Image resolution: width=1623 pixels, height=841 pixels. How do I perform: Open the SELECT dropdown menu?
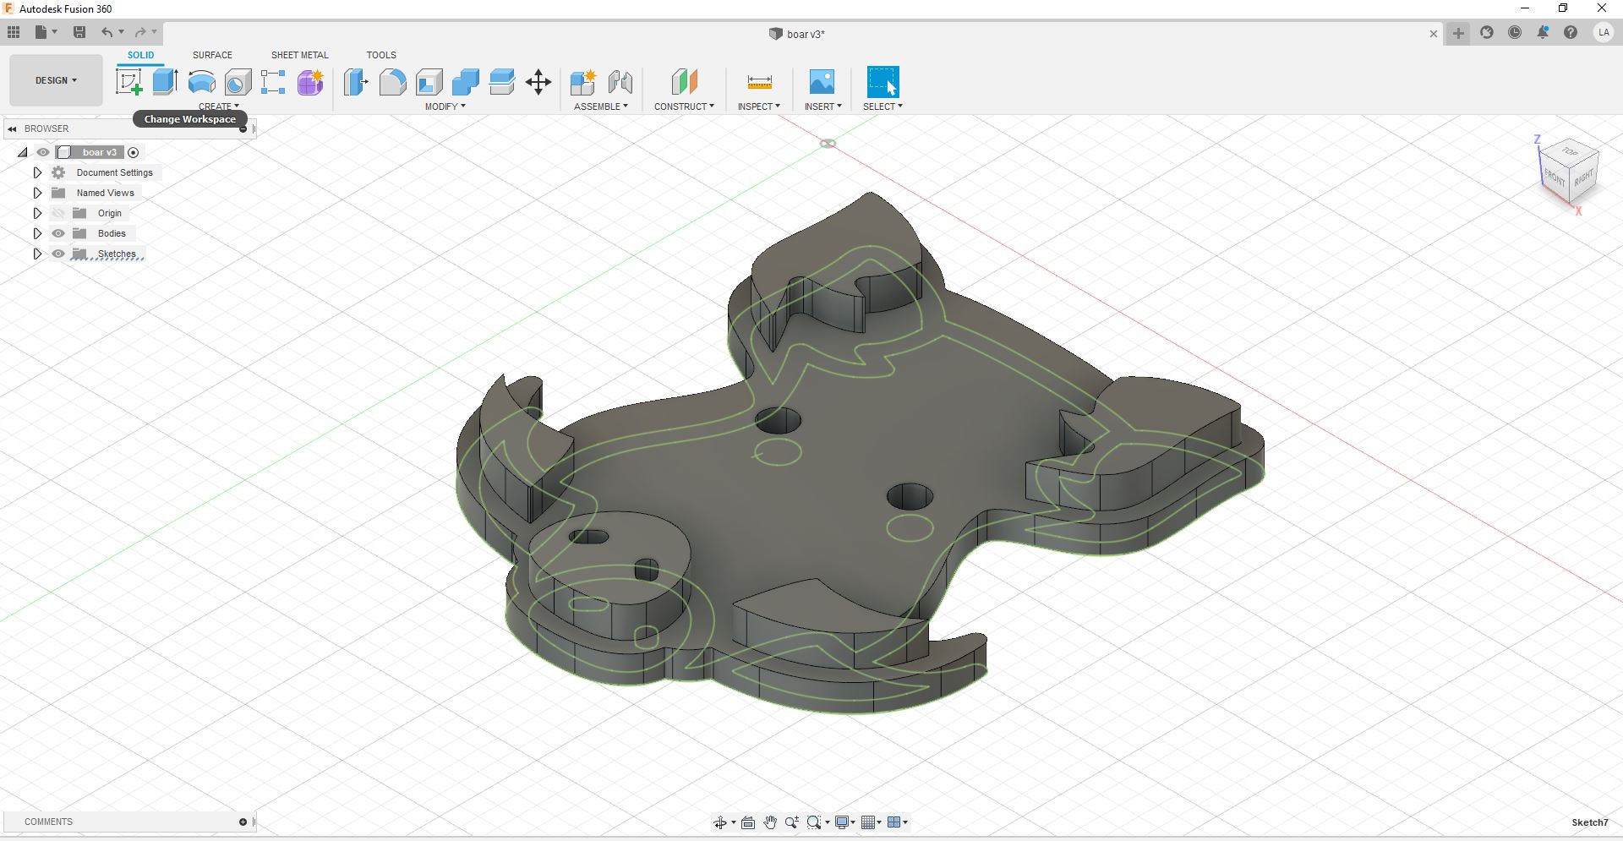click(x=883, y=106)
